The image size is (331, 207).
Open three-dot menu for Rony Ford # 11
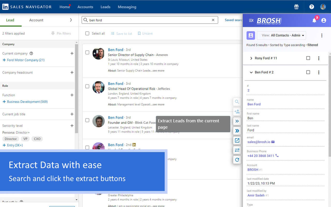319,58
